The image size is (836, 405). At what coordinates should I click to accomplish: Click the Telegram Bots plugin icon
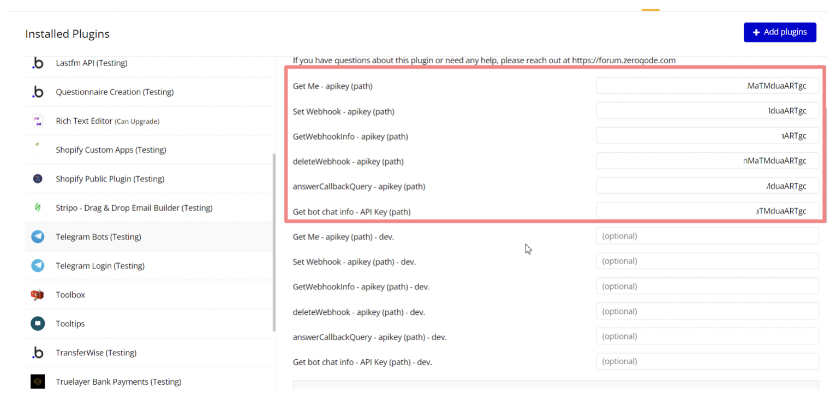(x=38, y=237)
